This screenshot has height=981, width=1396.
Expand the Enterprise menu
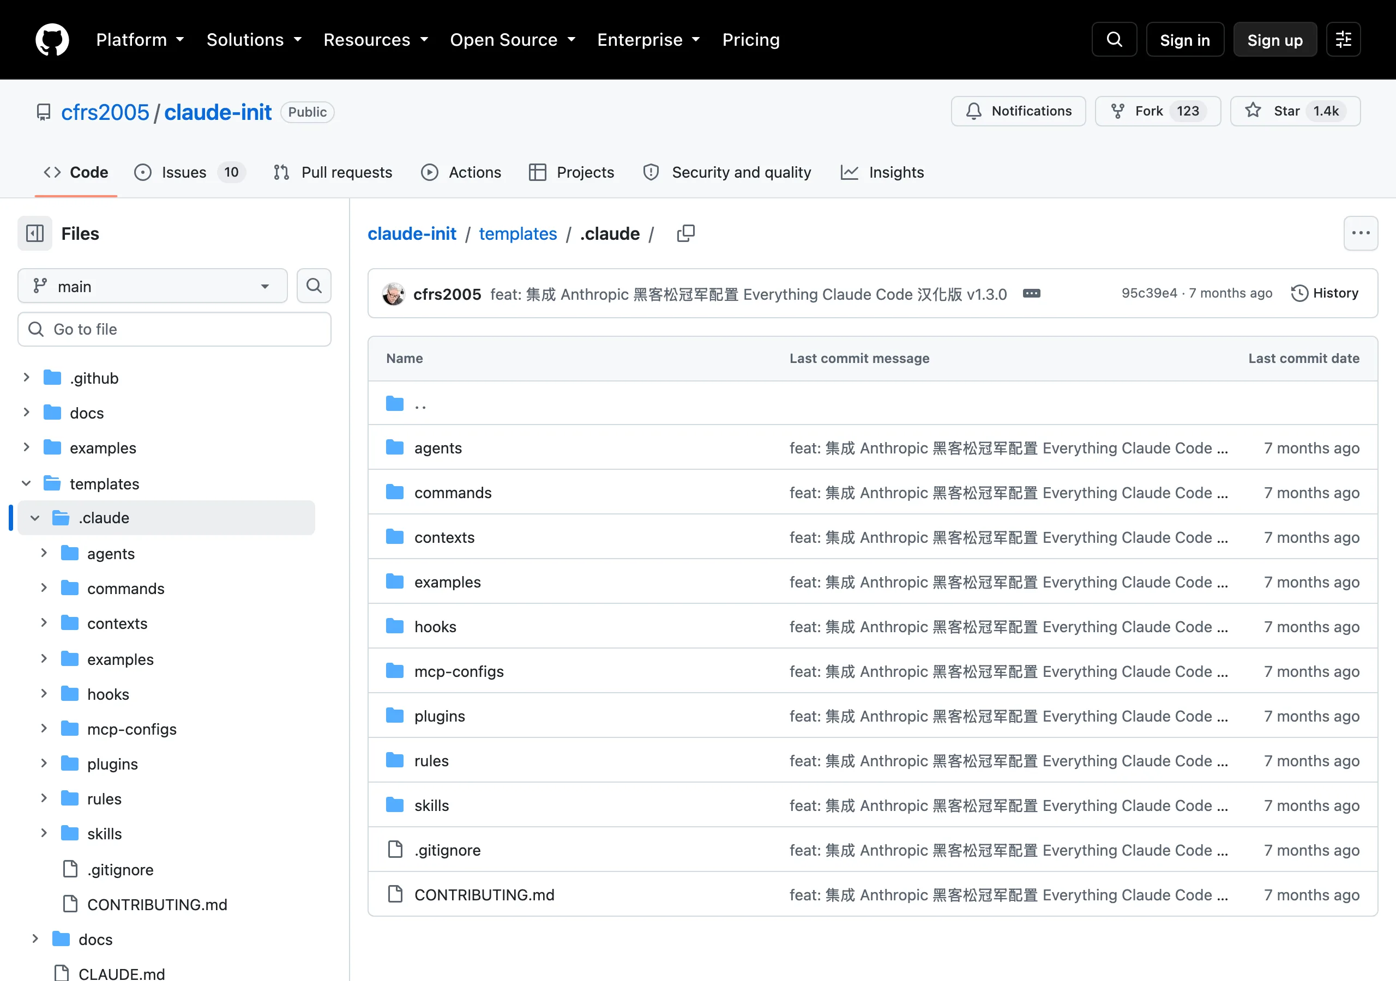648,40
